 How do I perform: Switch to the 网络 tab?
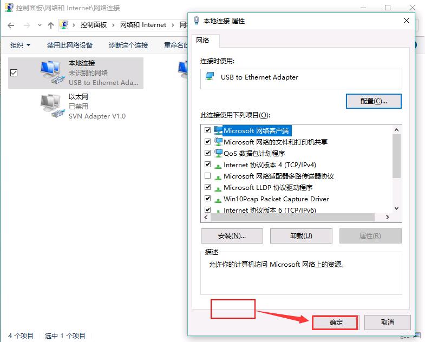pos(202,41)
